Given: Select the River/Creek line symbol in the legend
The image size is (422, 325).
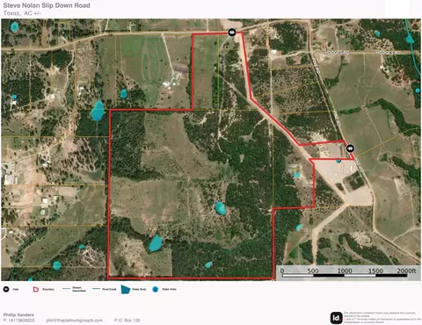Looking at the screenshot, I should tap(97, 289).
